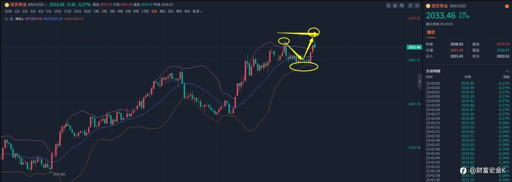
Task: Select the 1时 interval
Action: point(96,12)
